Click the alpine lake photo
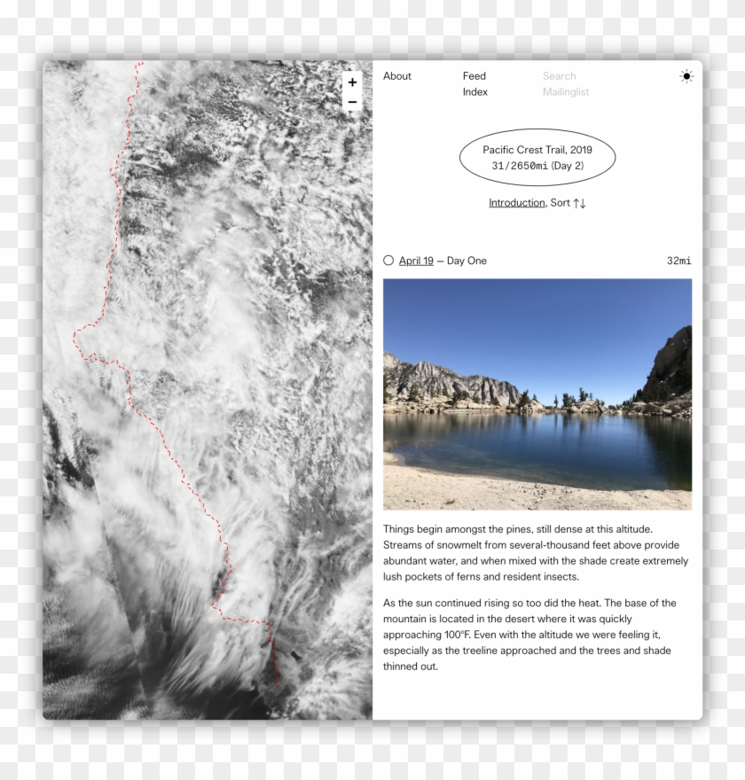745x780 pixels. [x=537, y=394]
